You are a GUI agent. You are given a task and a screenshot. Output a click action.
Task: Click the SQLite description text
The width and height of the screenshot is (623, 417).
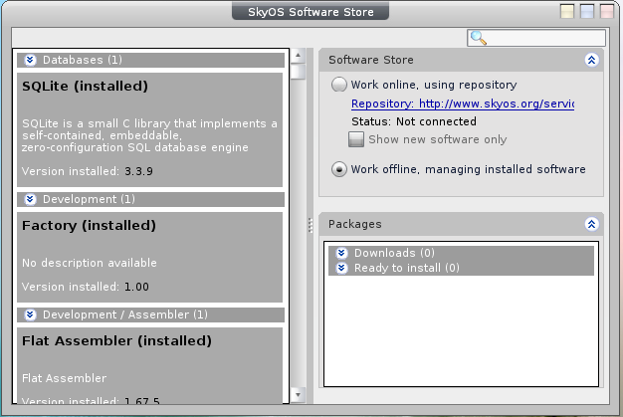tap(149, 135)
